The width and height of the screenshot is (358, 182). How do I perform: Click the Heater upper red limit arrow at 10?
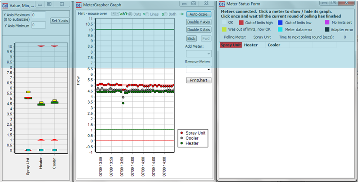[x=41, y=46]
